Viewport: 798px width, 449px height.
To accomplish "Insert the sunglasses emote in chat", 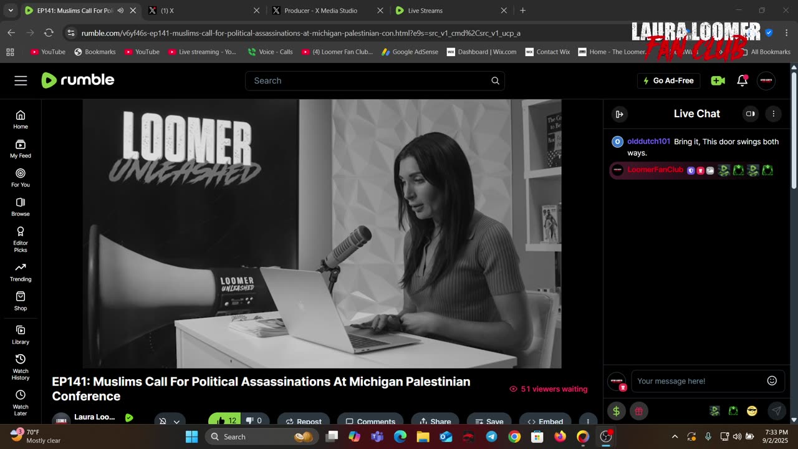I will click(752, 410).
